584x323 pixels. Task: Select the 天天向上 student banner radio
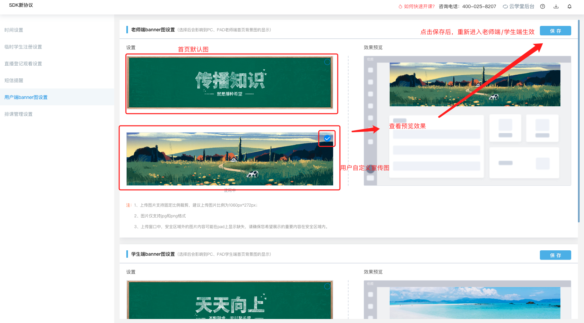pyautogui.click(x=327, y=286)
